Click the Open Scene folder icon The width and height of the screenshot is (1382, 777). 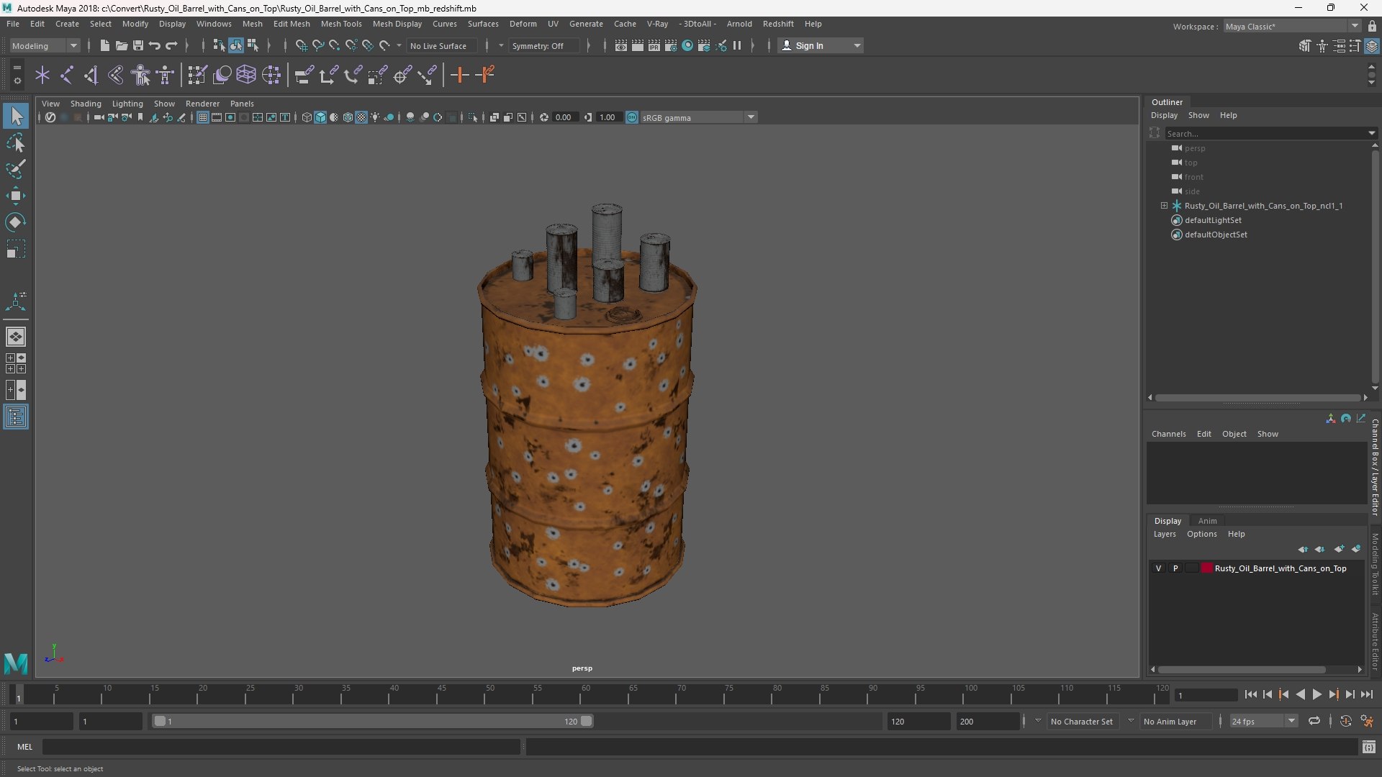(121, 45)
